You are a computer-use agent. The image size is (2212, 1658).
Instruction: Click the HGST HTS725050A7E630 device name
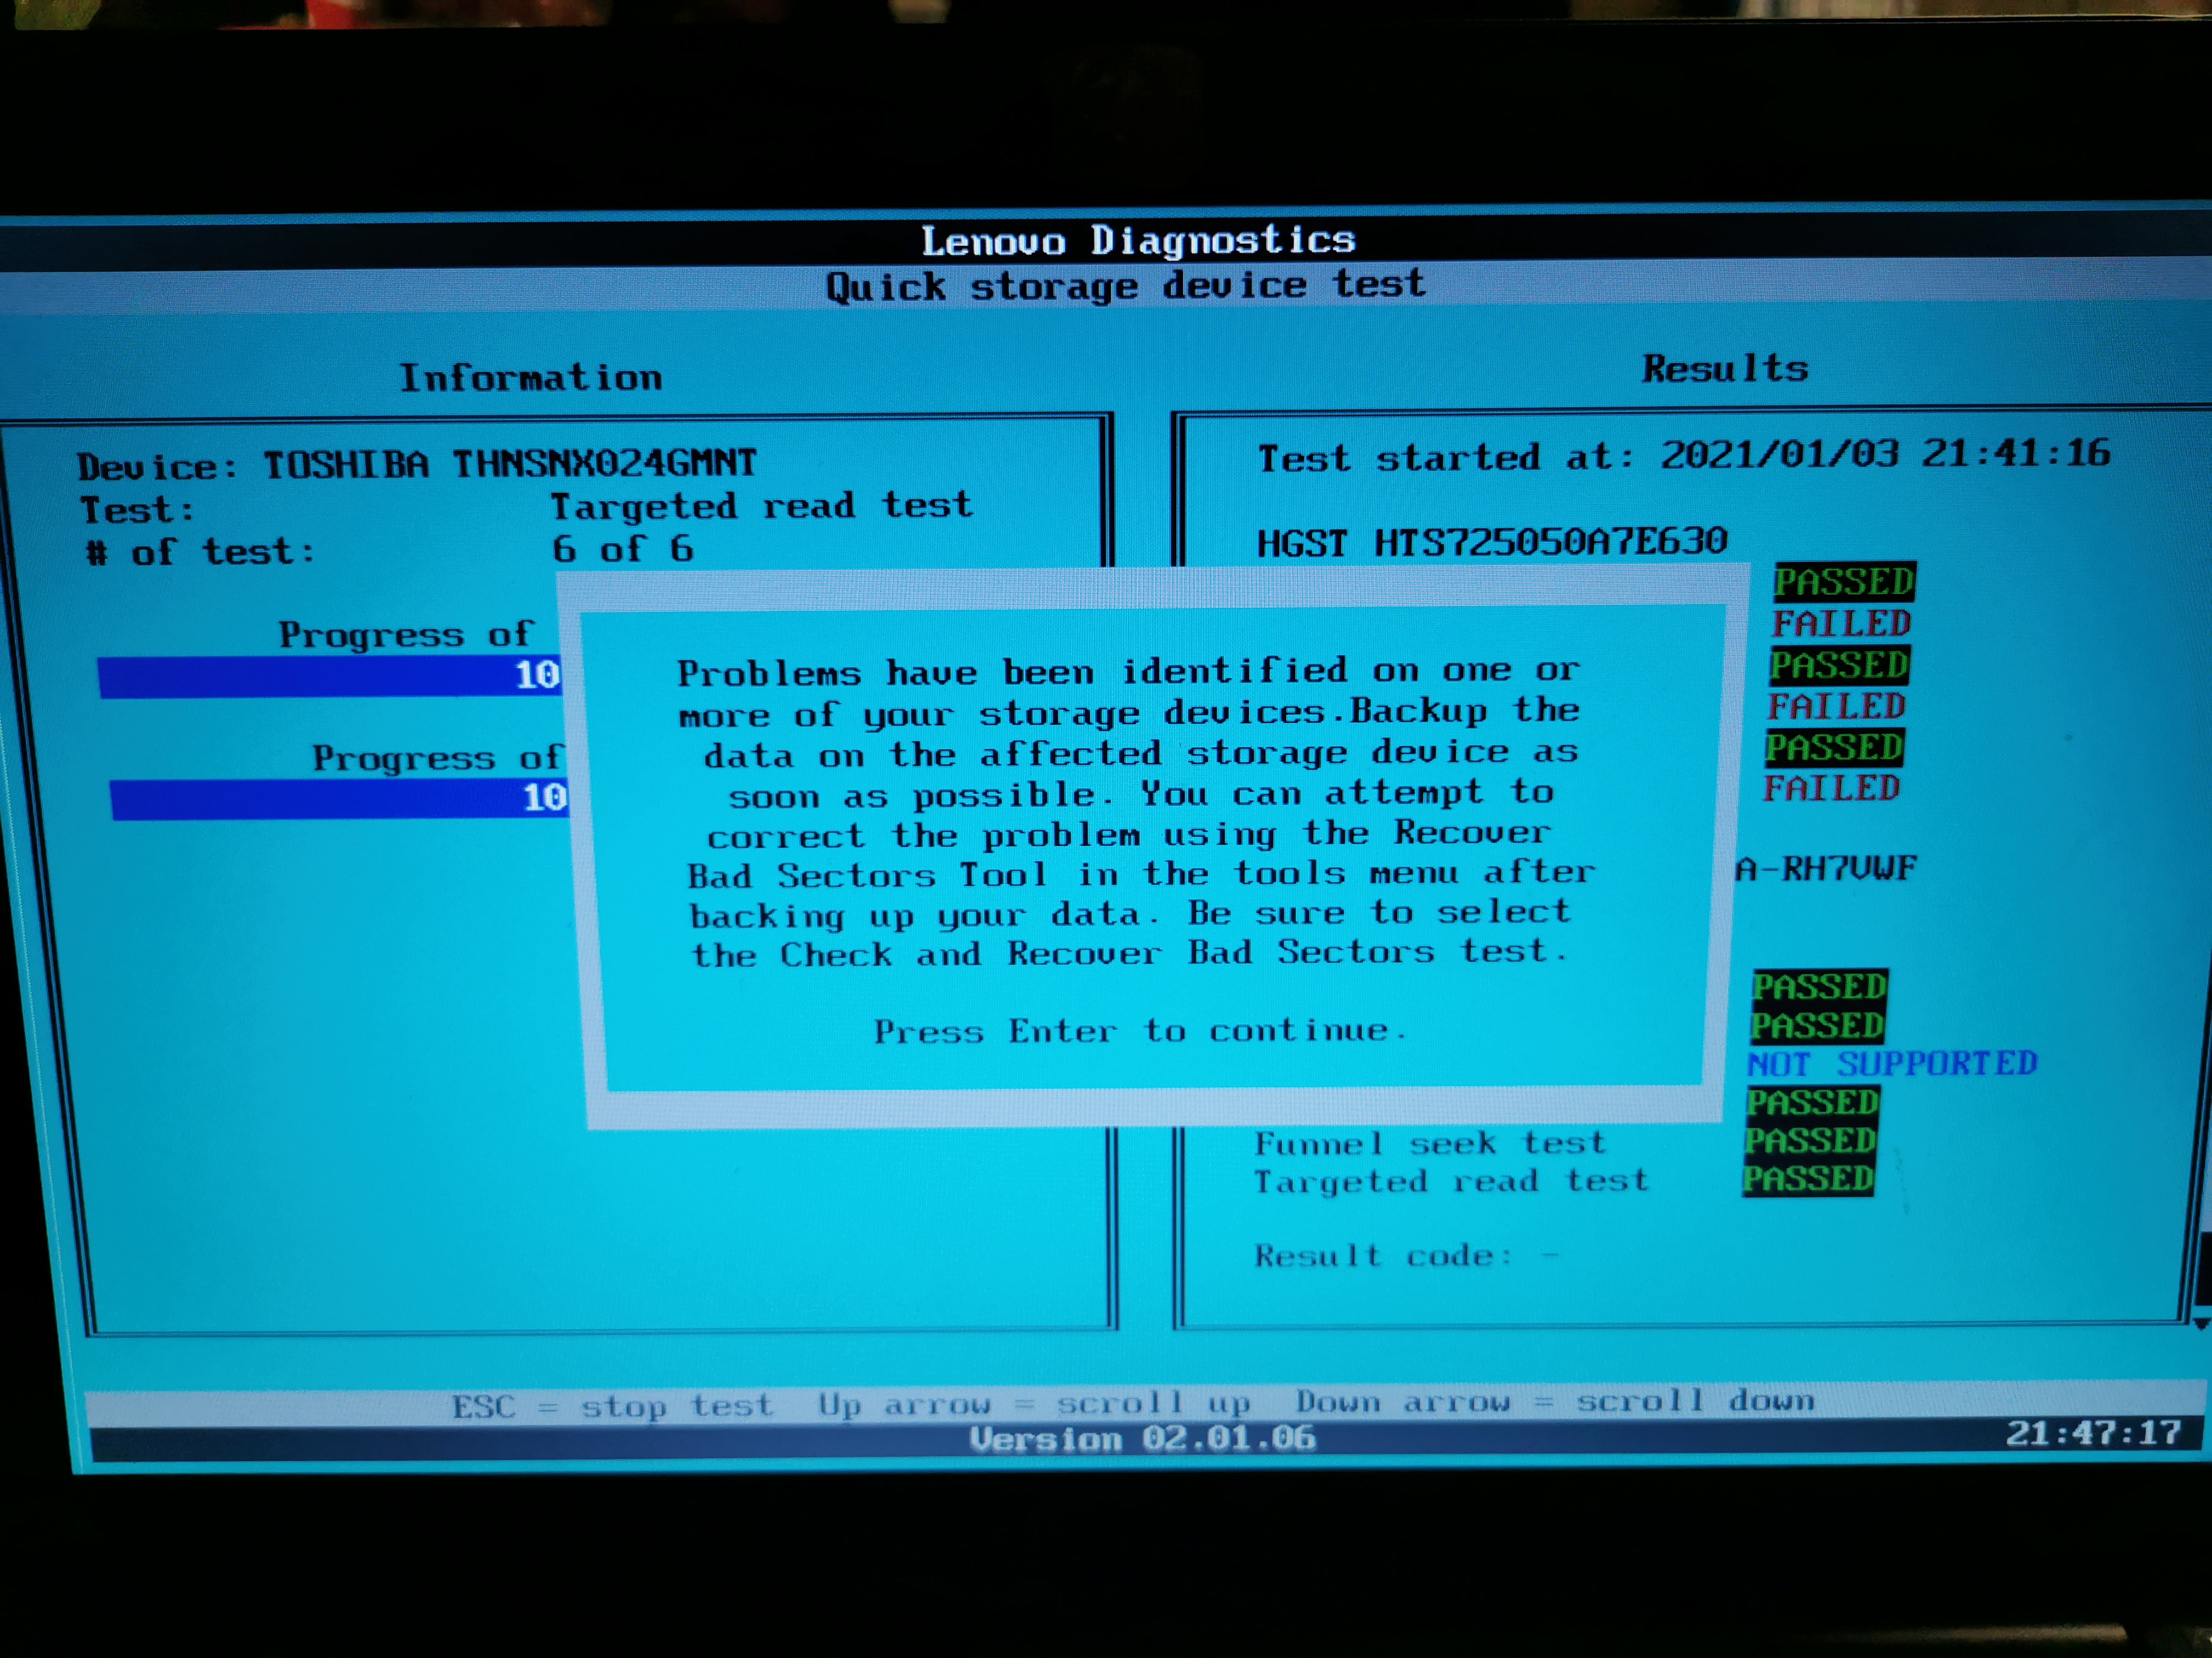(x=1491, y=542)
